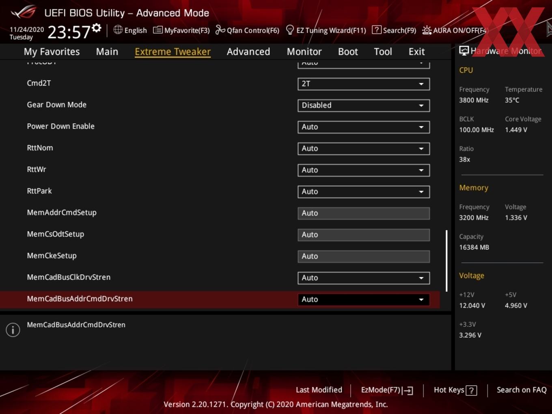This screenshot has height=414, width=552.
Task: Open the Exit tab
Action: pyautogui.click(x=416, y=52)
